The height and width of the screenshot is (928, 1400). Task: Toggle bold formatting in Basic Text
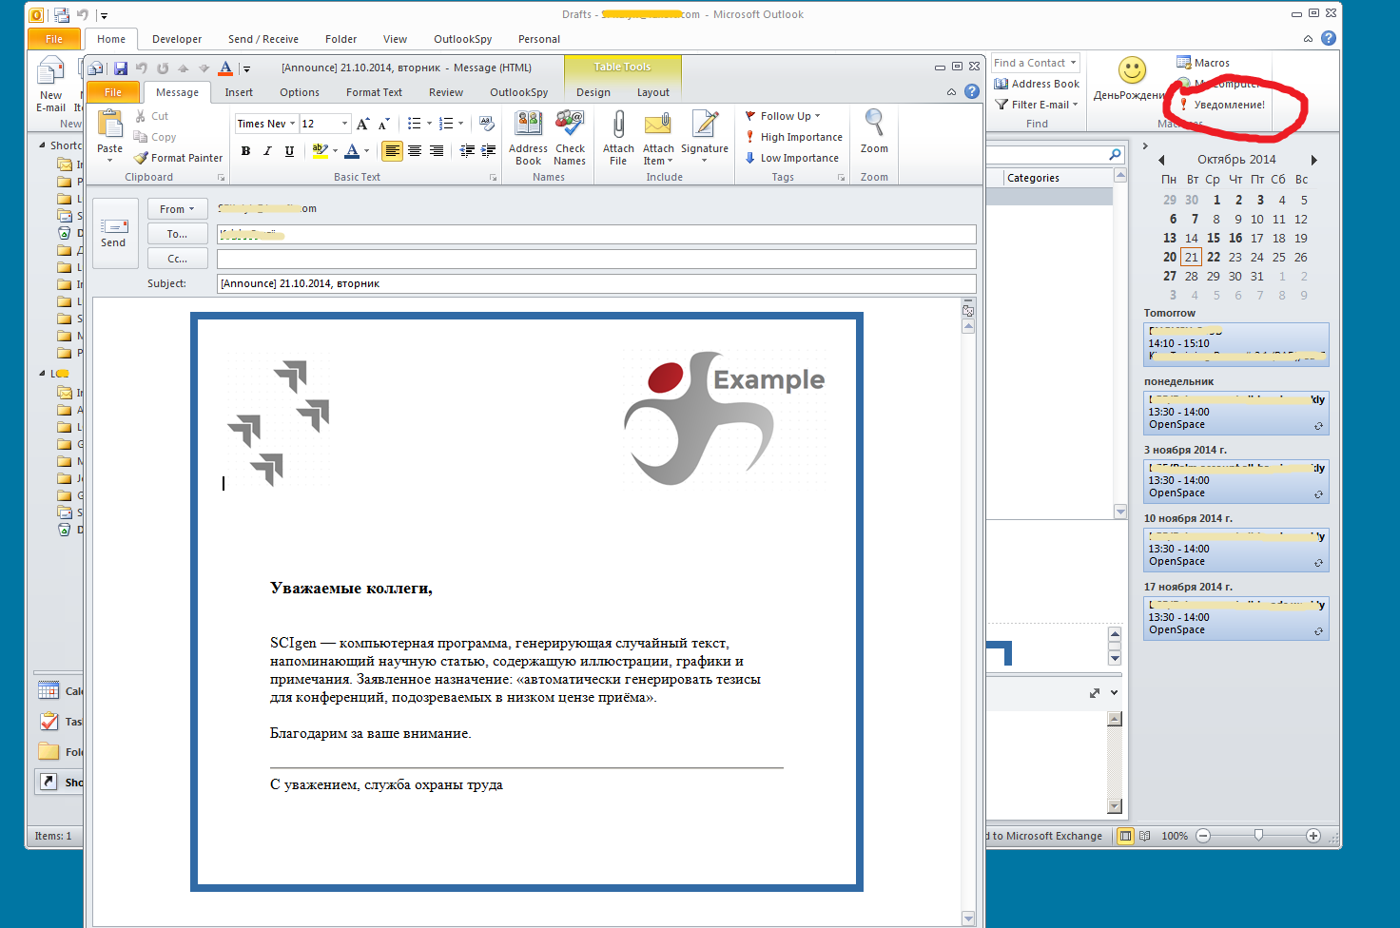(x=245, y=151)
